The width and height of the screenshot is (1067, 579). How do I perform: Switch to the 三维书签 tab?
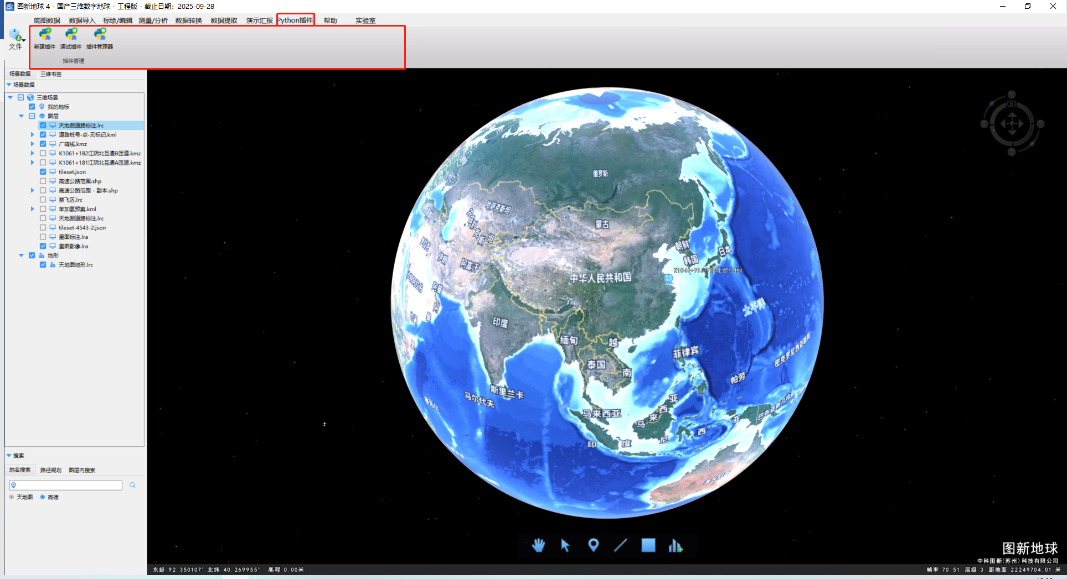click(51, 74)
